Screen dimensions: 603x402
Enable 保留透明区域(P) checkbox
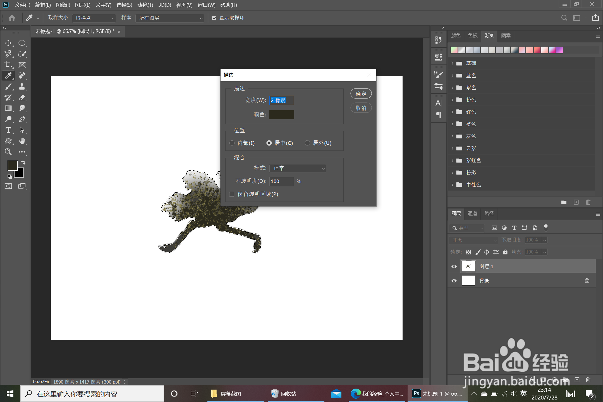pos(232,194)
